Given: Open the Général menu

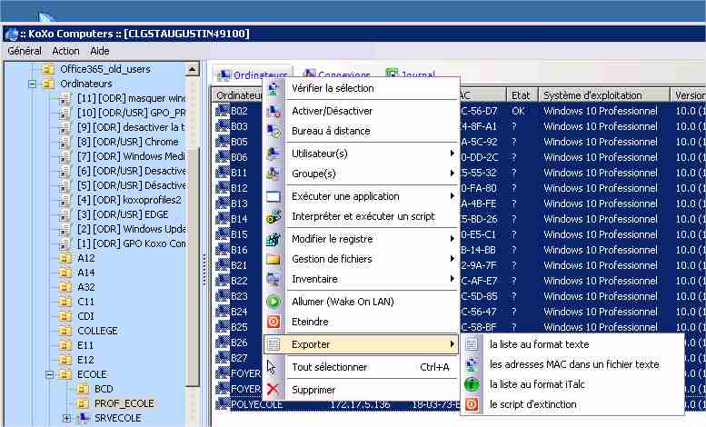Looking at the screenshot, I should tap(25, 52).
